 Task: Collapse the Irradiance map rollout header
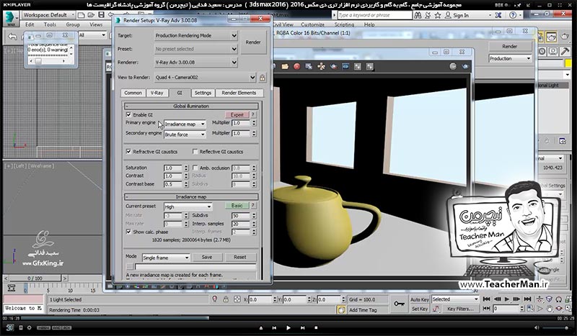(191, 197)
